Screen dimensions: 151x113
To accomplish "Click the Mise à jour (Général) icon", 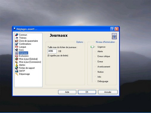I will pyautogui.click(x=17, y=59).
